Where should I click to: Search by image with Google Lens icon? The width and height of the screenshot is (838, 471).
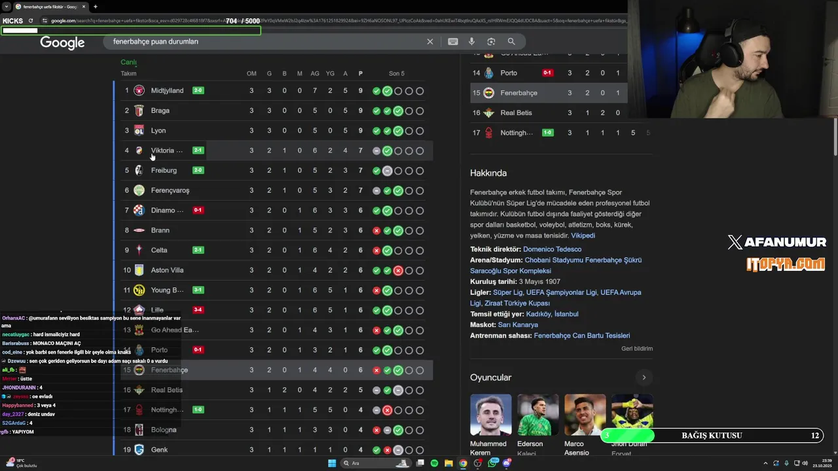coord(491,41)
